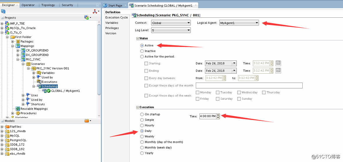Image resolution: width=343 pixels, height=162 pixels.
Task: Close the Scenario Scheduling GLOBAL tab
Action: [x=196, y=6]
